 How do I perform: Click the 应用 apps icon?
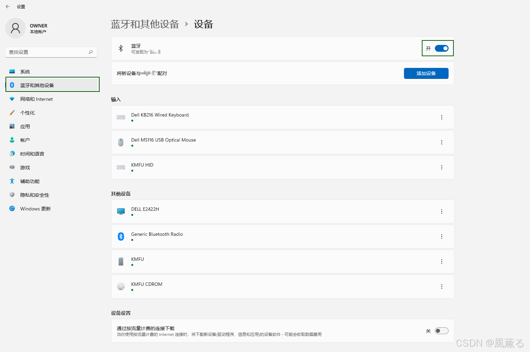click(12, 126)
